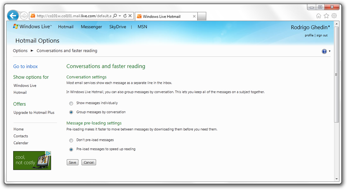Close the Windows Live Hotmail tab
Viewport: 347px width, 190px height.
click(194, 16)
